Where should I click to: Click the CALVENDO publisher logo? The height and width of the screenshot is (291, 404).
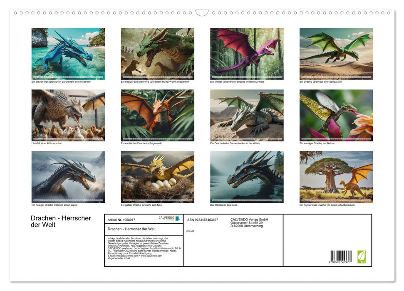pos(169,218)
